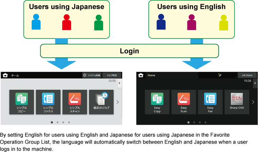The height and width of the screenshot is (152, 258).
Task: Tap the home icon on the English screen
Action: click(141, 75)
